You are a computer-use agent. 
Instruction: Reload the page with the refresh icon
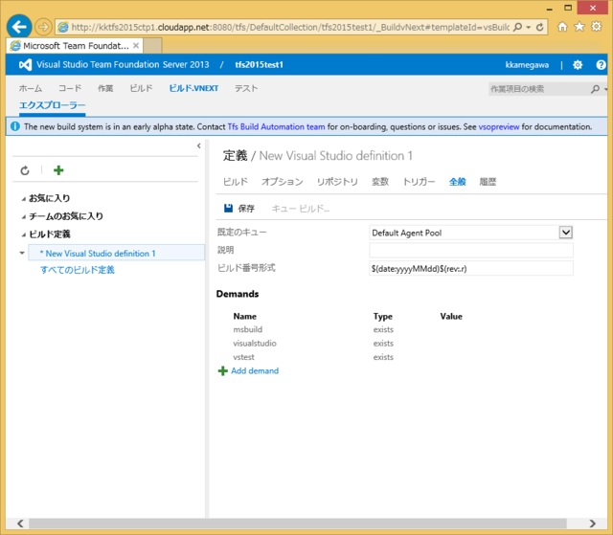click(540, 27)
